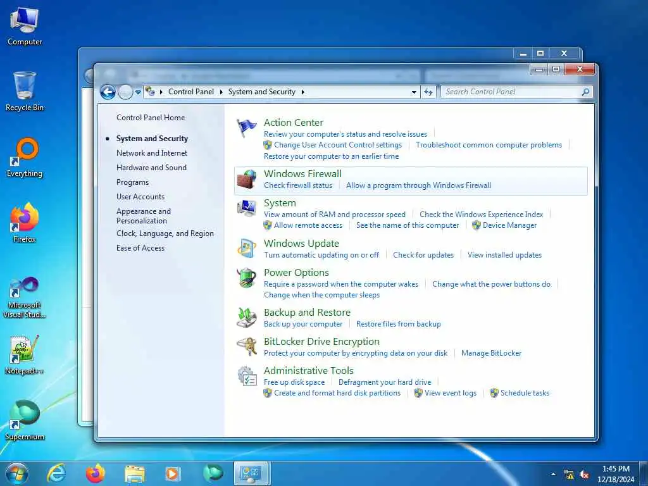
Task: Select Hardware and Sound category
Action: pyautogui.click(x=151, y=167)
